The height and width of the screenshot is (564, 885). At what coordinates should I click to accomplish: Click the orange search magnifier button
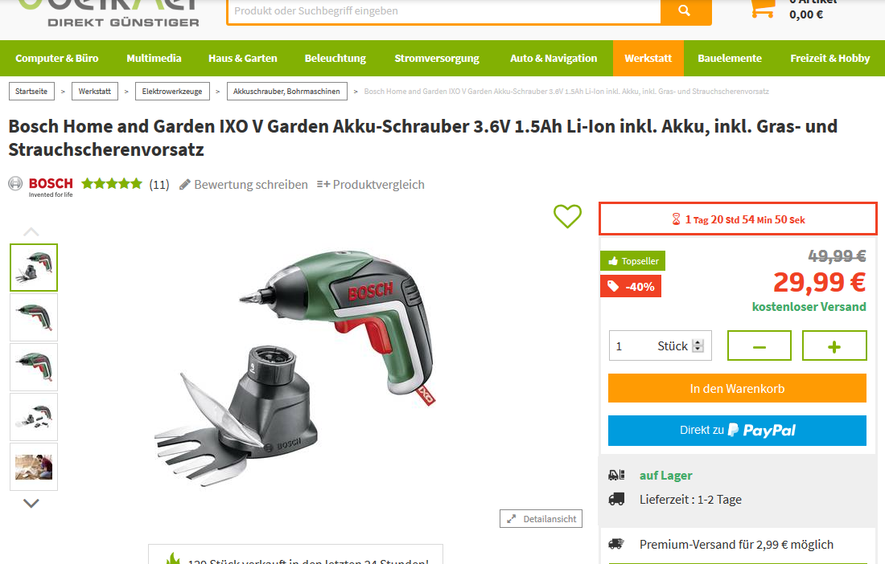click(685, 10)
